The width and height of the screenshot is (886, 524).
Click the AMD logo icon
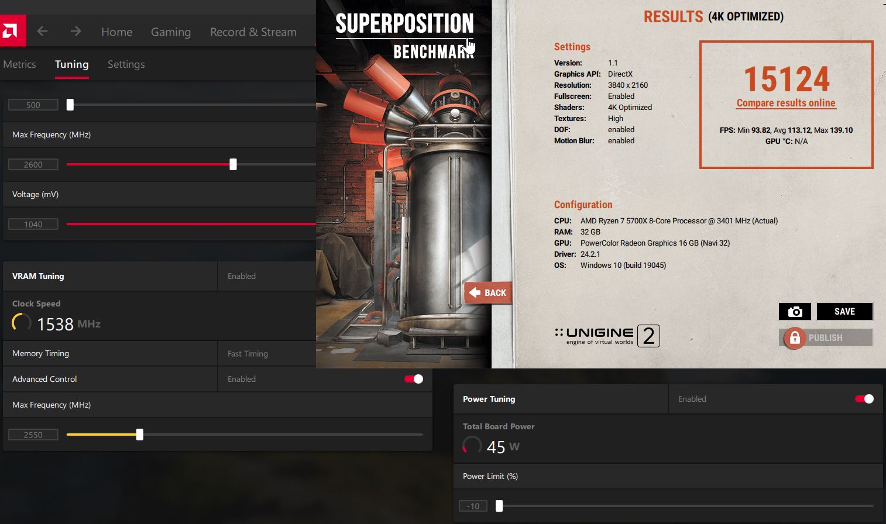[12, 30]
